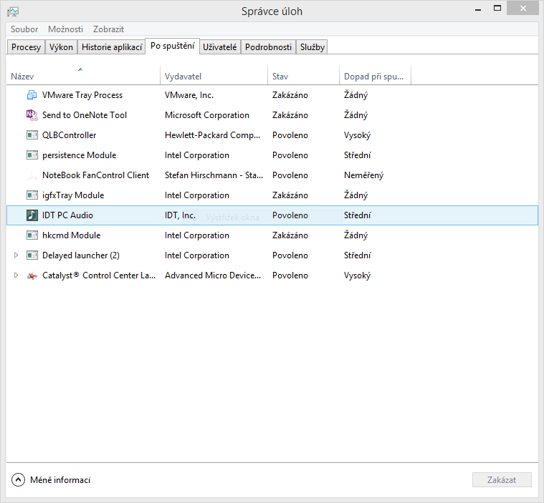Select the Send to OneNote Tool entry

[x=85, y=115]
